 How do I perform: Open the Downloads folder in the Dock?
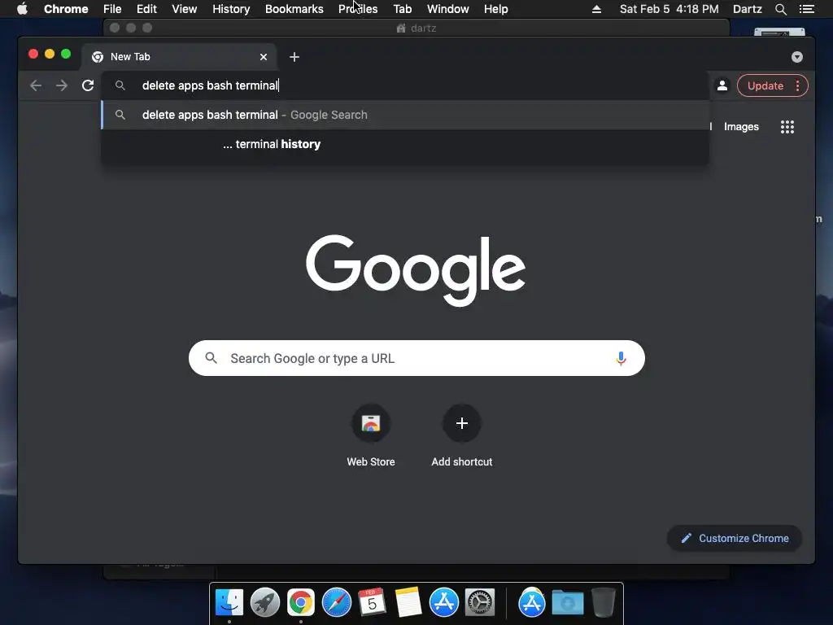pos(567,603)
